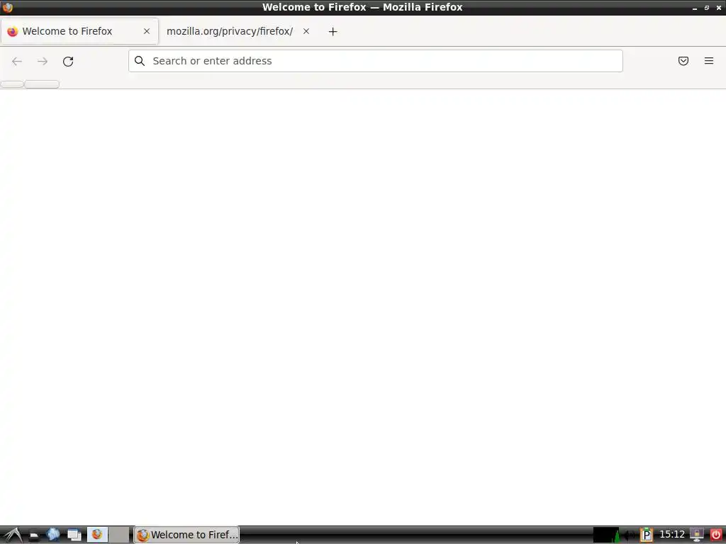The height and width of the screenshot is (544, 726).
Task: Close the Welcome to Firefox tab
Action: (147, 31)
